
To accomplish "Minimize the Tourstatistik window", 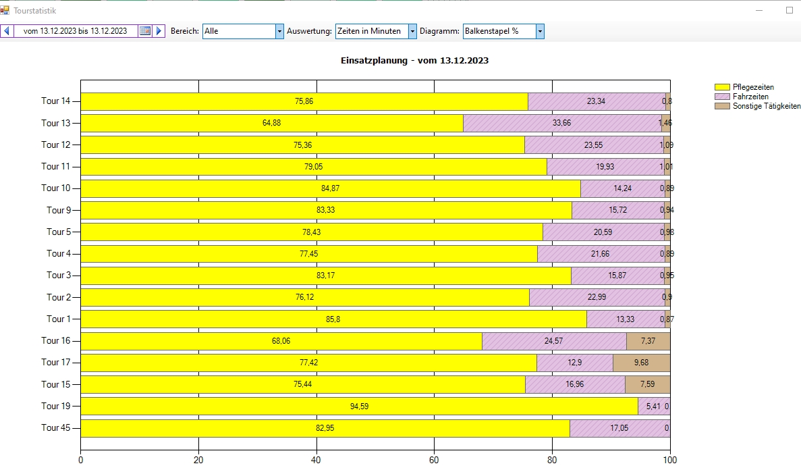I will 759,11.
